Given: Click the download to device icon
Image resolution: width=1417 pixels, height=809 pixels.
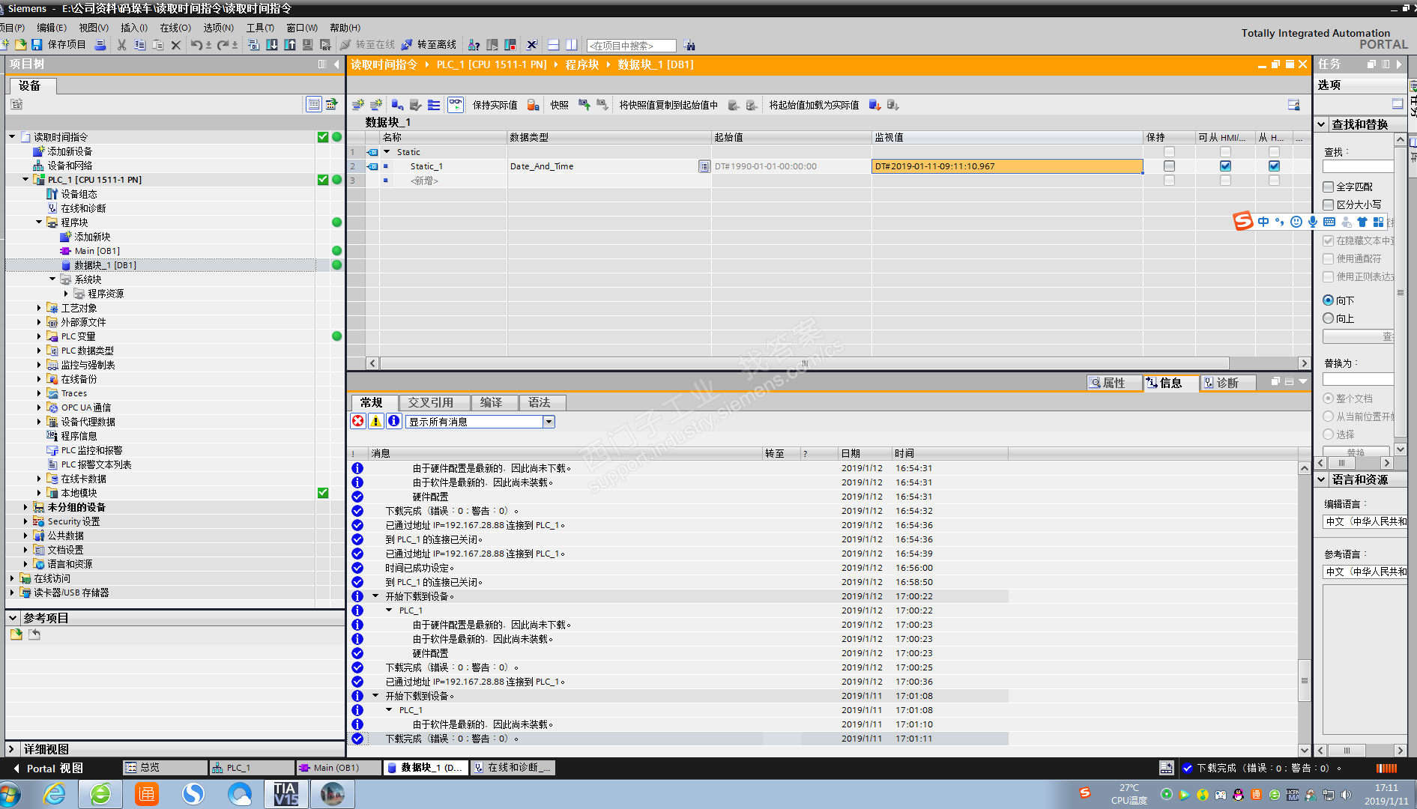Looking at the screenshot, I should [x=272, y=45].
